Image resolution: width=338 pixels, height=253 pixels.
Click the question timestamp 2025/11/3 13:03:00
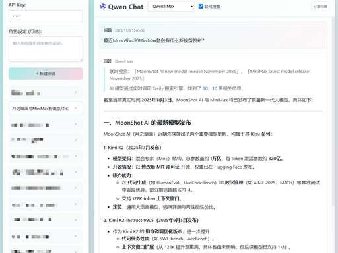pos(129,30)
